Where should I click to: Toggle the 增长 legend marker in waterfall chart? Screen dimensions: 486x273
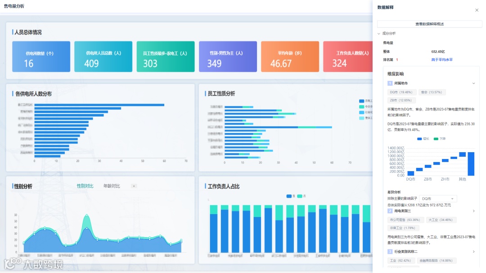click(x=419, y=139)
